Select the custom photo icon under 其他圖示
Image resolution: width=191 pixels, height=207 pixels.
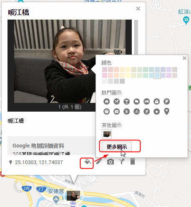coord(107,134)
